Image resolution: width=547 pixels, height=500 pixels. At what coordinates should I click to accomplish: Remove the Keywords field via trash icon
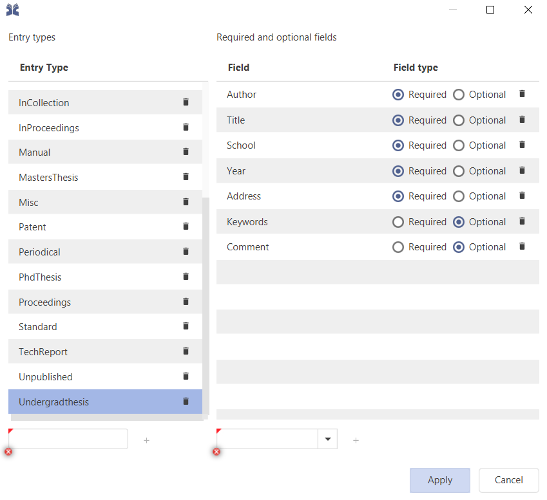click(522, 221)
